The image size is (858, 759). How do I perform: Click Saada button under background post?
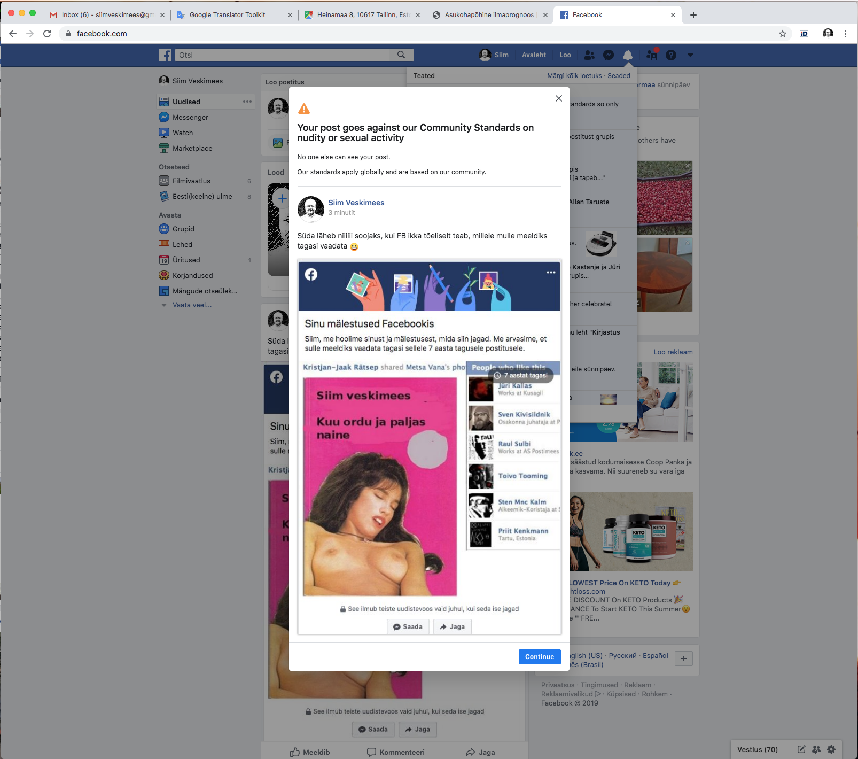[x=373, y=729]
